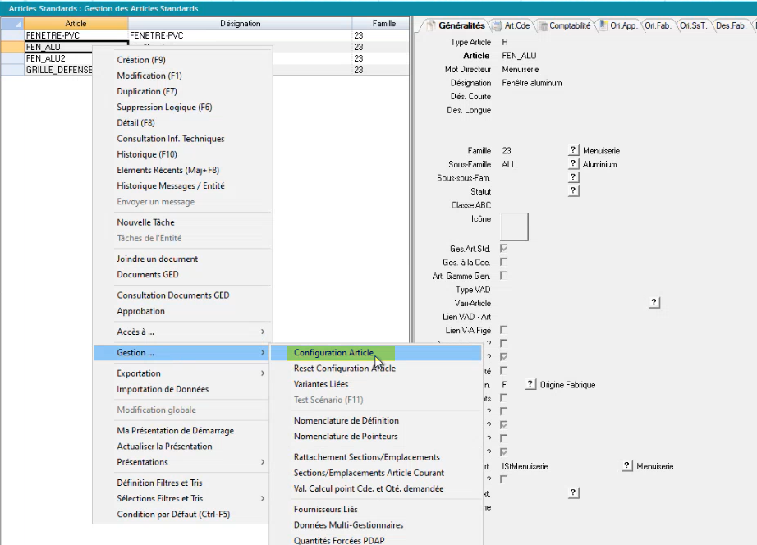The image size is (757, 545).
Task: Select Configuration Article in the submenu
Action: point(333,353)
